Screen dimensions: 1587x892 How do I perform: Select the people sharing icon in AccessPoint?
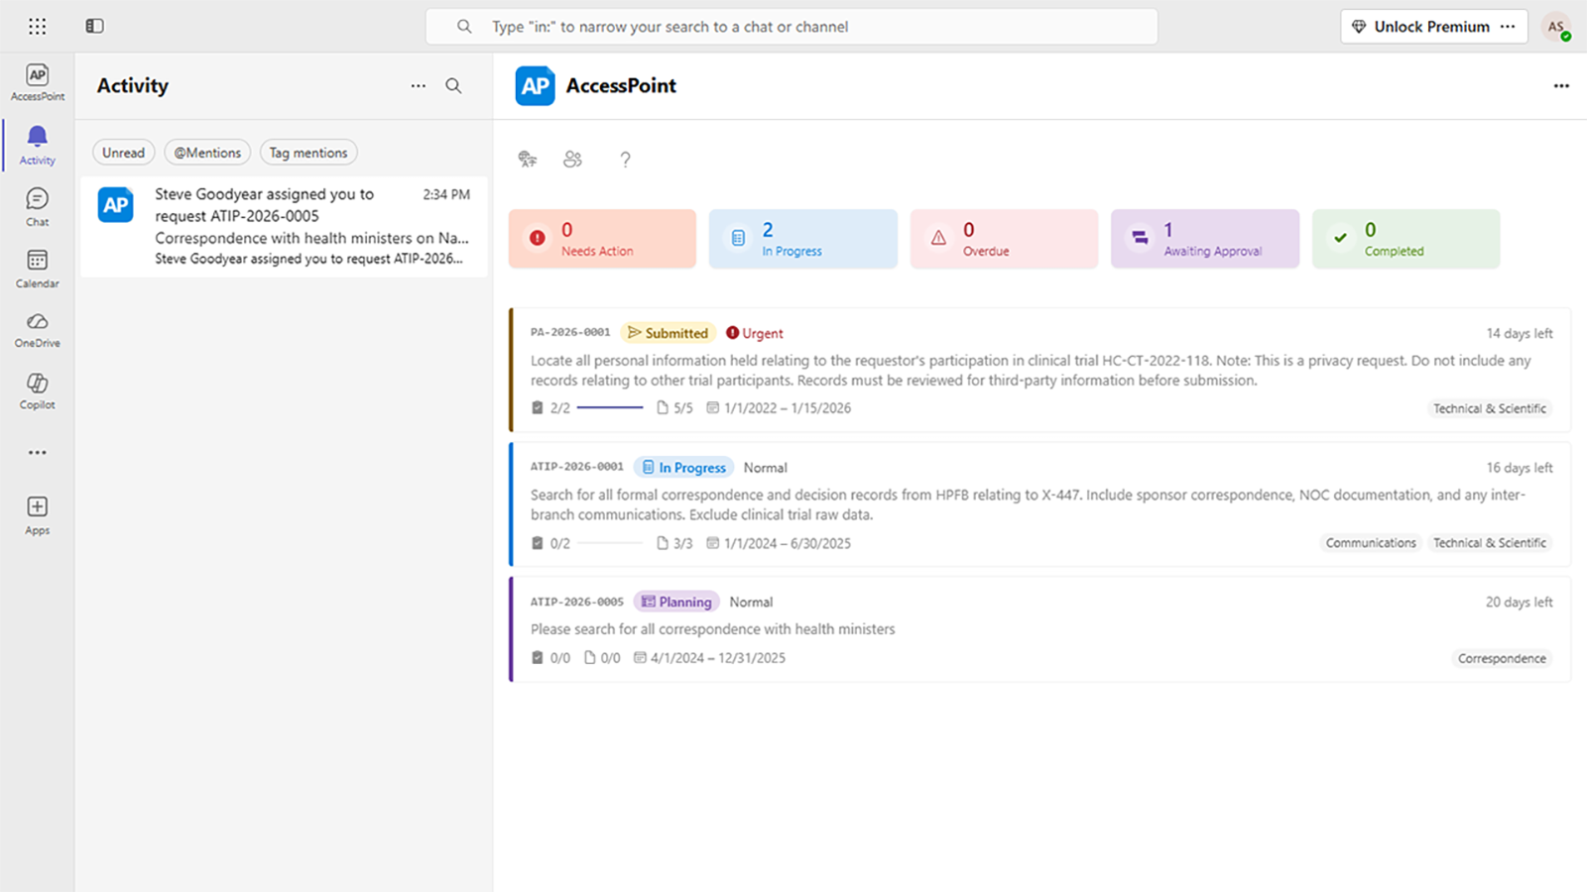coord(573,159)
